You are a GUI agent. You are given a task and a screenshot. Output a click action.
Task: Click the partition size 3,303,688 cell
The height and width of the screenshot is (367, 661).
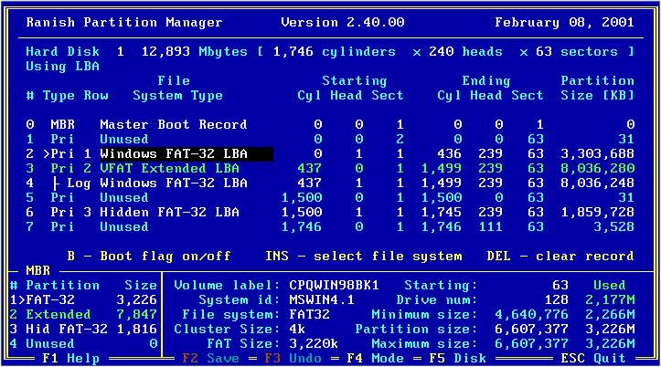tap(598, 154)
